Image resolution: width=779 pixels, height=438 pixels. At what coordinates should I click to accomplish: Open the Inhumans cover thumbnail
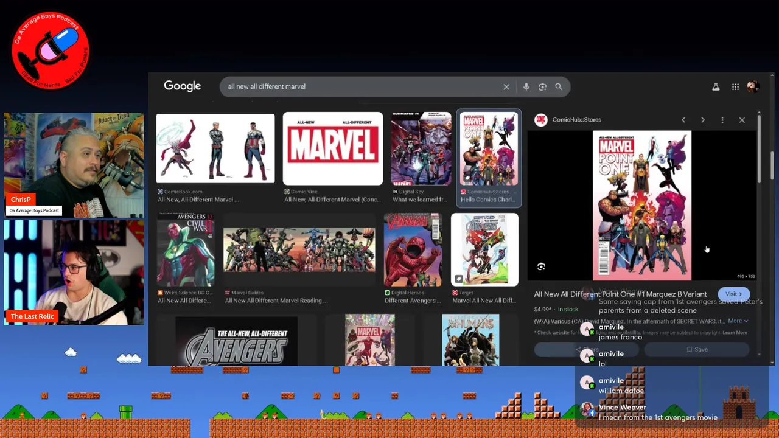click(x=470, y=340)
